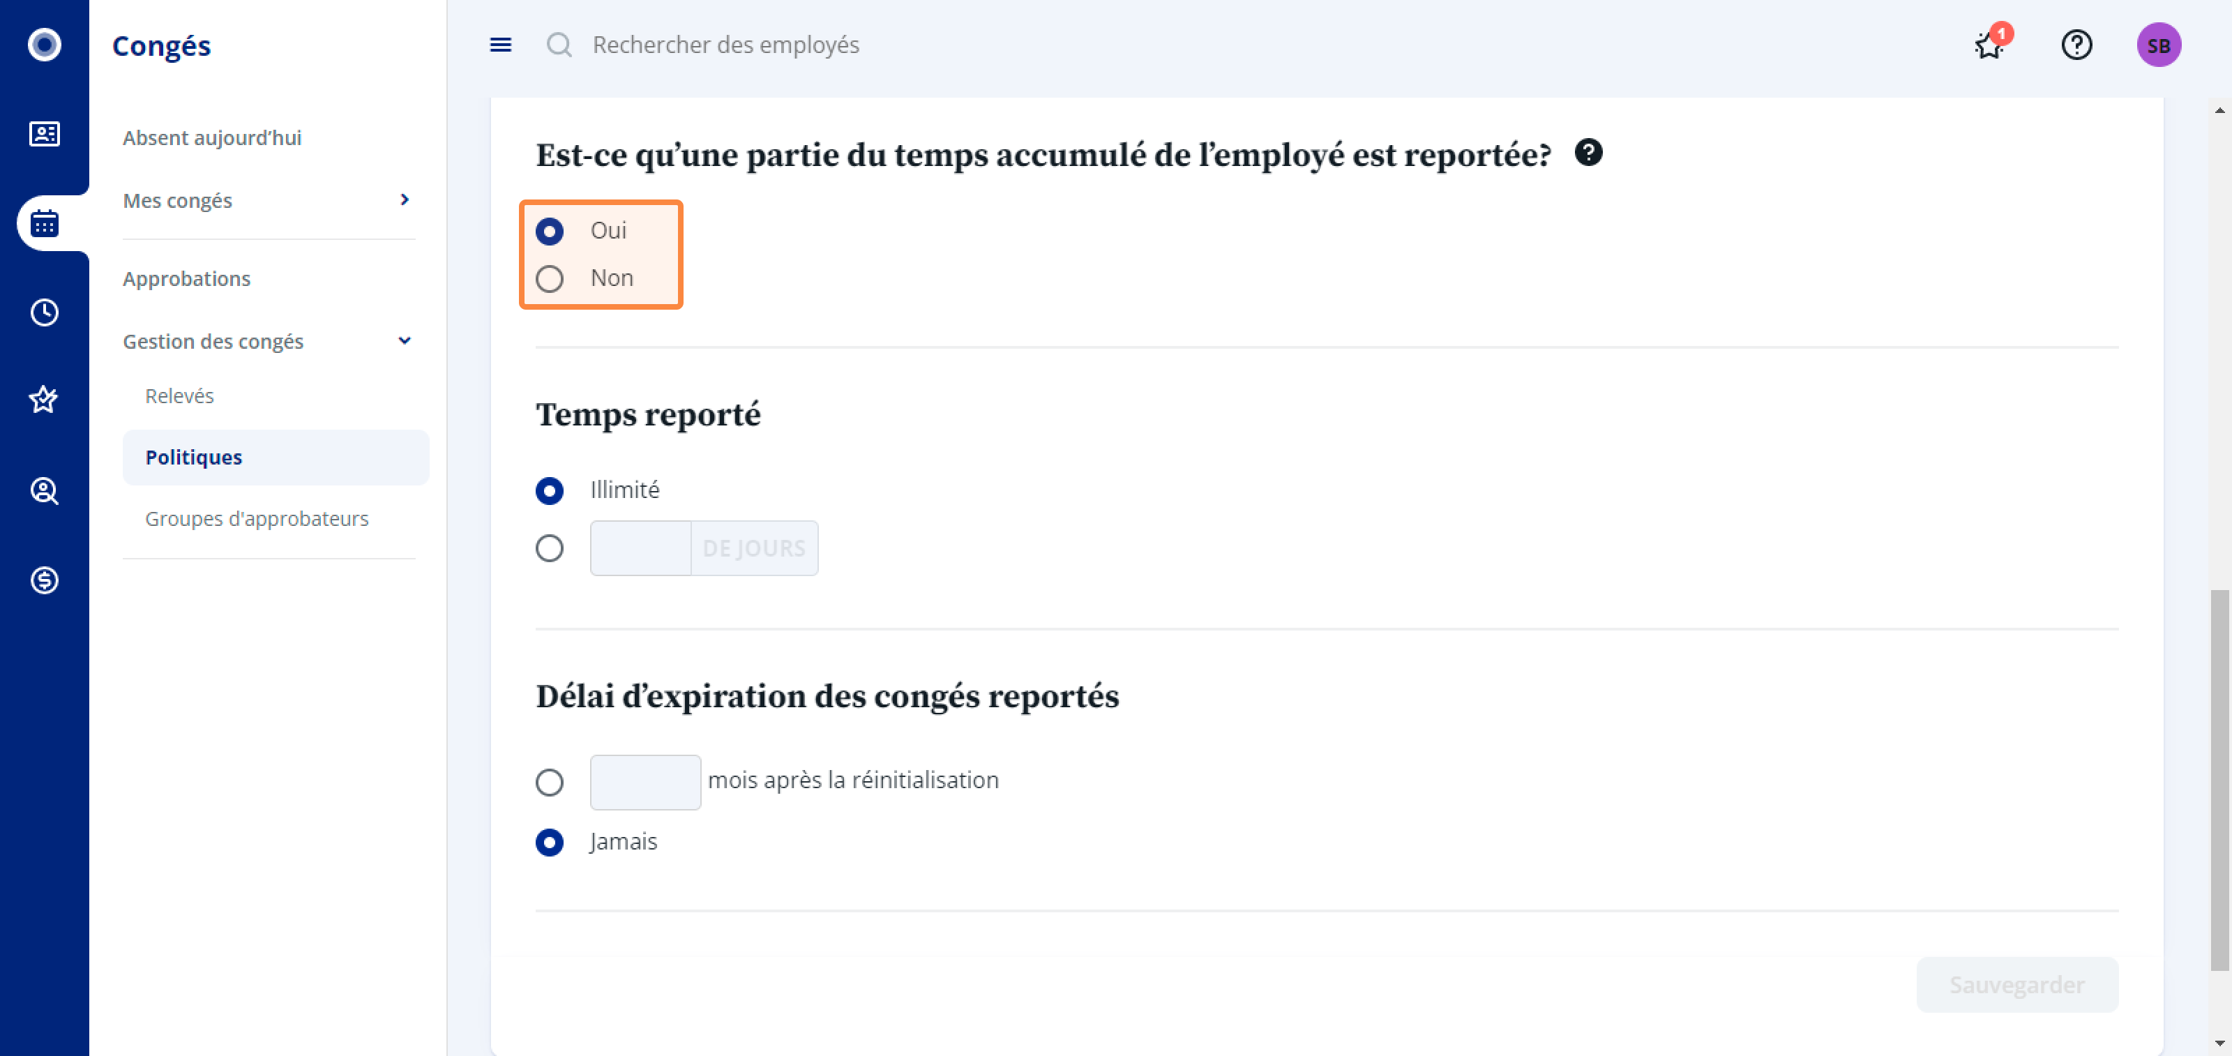Select the Non radio option
This screenshot has height=1056, width=2232.
coord(550,279)
